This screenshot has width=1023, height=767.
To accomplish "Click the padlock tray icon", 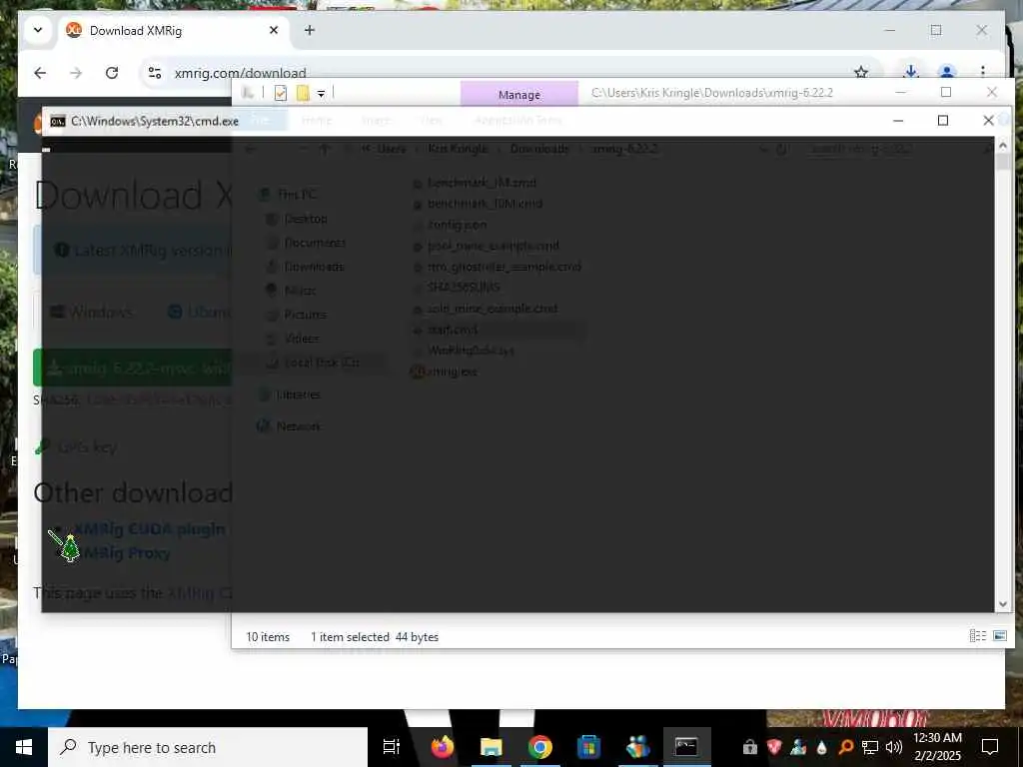I will (749, 747).
